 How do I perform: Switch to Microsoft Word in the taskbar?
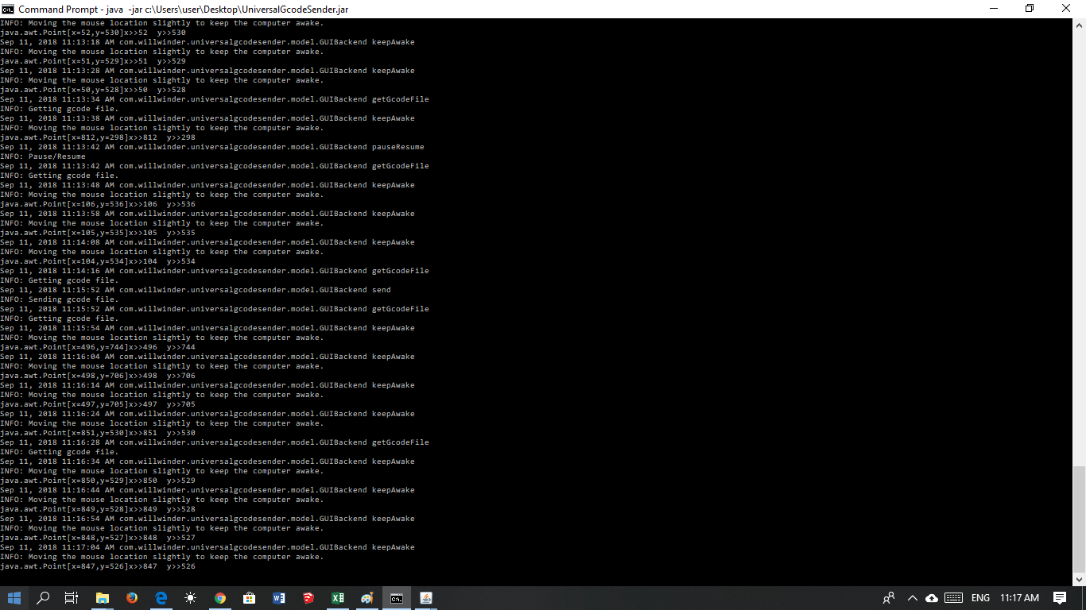279,598
